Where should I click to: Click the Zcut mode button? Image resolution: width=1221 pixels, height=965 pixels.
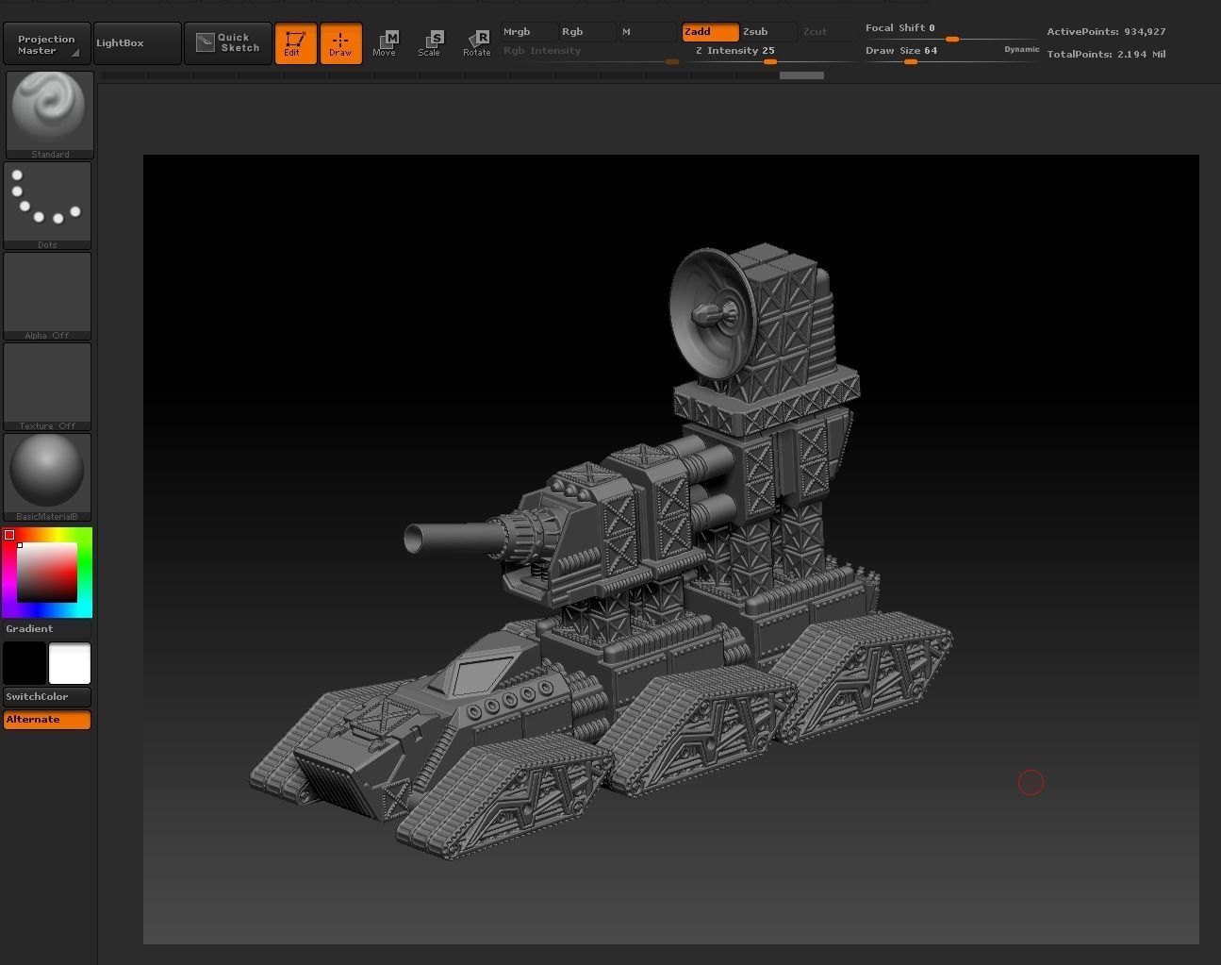827,32
